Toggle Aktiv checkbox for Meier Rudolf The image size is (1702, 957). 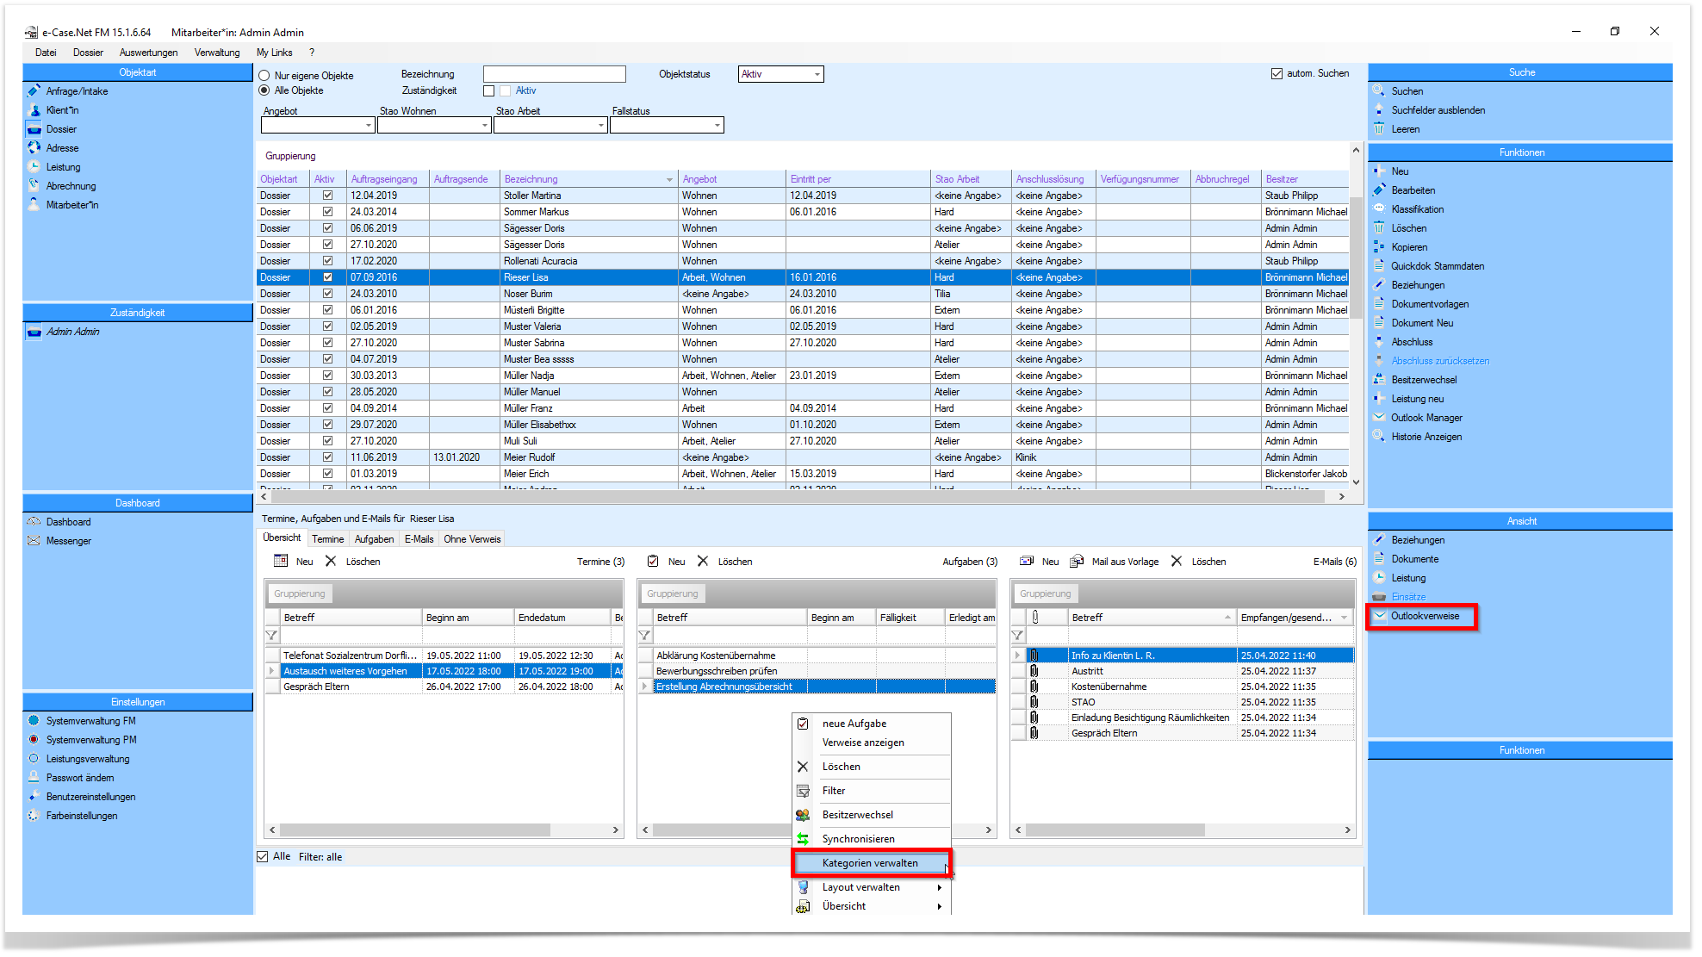click(x=327, y=457)
